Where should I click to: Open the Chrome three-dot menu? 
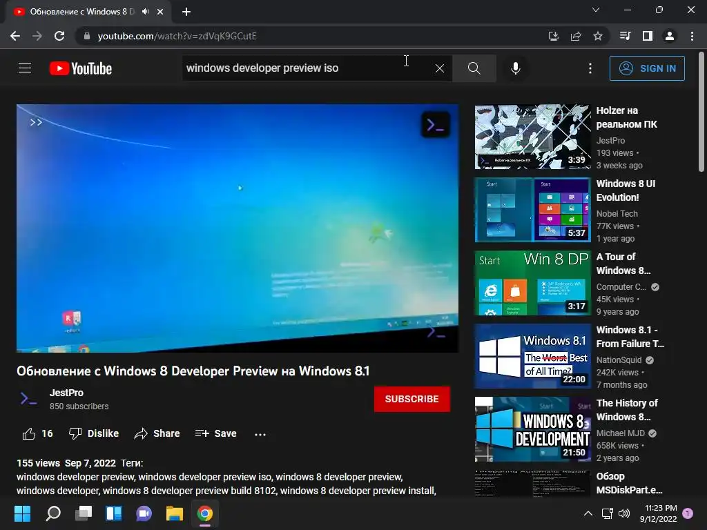pos(692,36)
